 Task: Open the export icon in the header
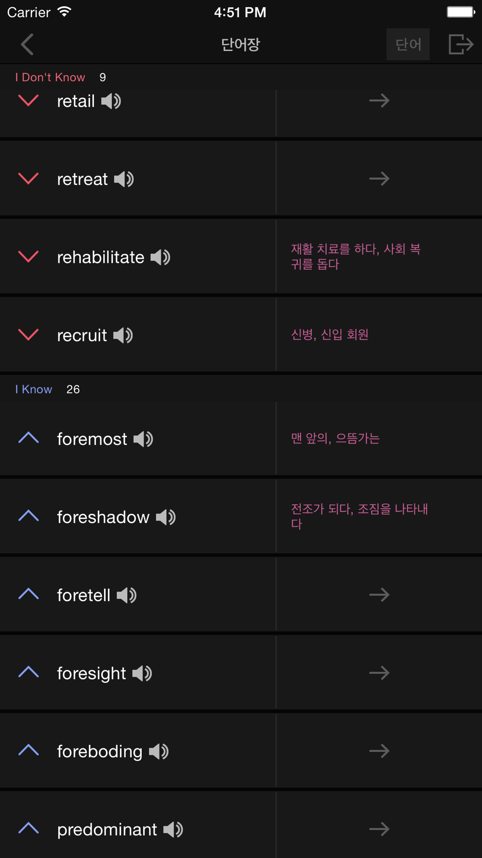tap(461, 44)
